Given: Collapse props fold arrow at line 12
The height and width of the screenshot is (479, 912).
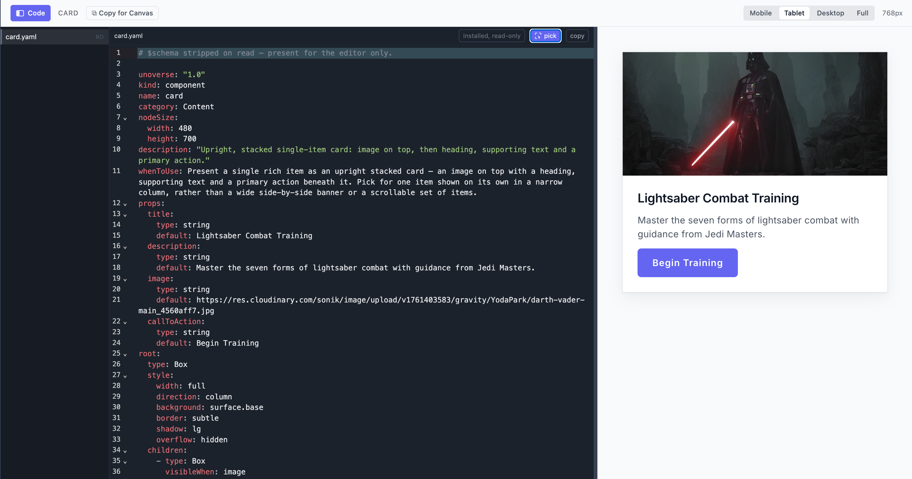Looking at the screenshot, I should 125,204.
